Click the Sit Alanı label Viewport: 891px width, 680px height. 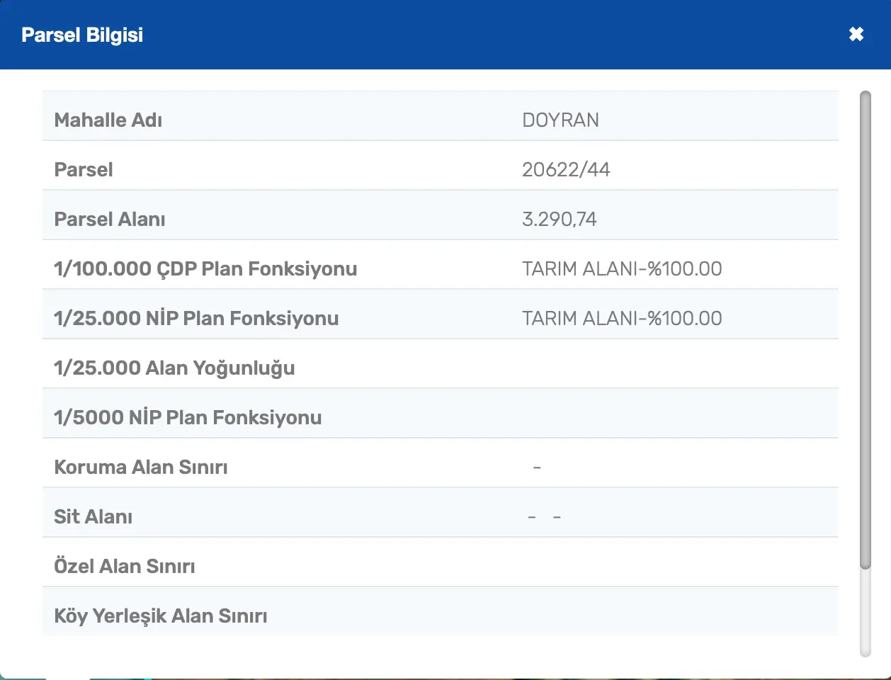pos(93,516)
